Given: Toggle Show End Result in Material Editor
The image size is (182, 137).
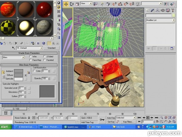Looking at the screenshot, I should pyautogui.click(x=49, y=43).
